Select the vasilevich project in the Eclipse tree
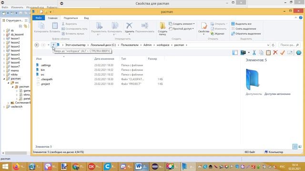Image resolution: width=305 pixels, height=171 pixels. click(17, 107)
